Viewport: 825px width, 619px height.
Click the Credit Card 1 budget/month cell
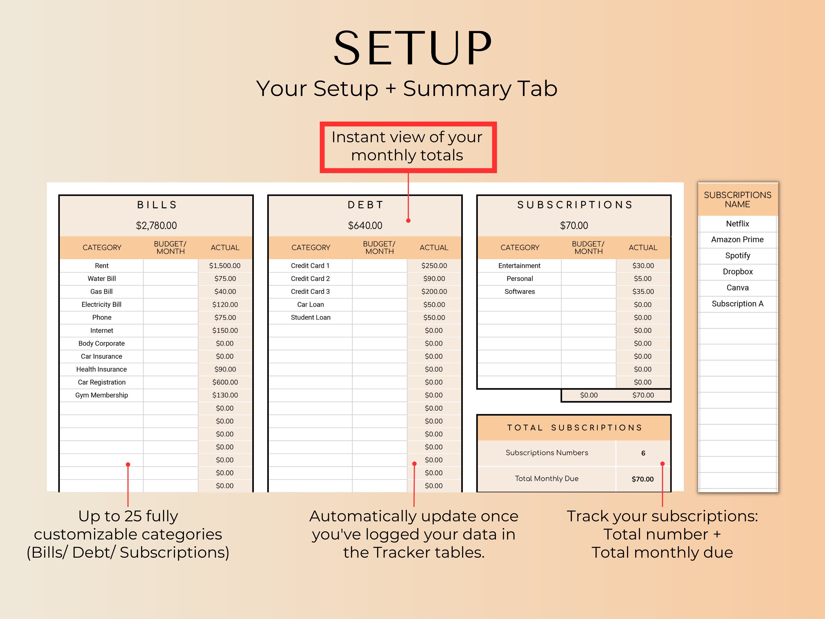pyautogui.click(x=380, y=266)
